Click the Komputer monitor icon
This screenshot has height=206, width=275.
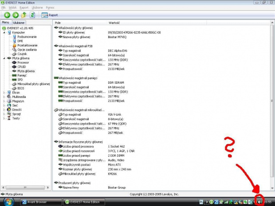point(9,32)
